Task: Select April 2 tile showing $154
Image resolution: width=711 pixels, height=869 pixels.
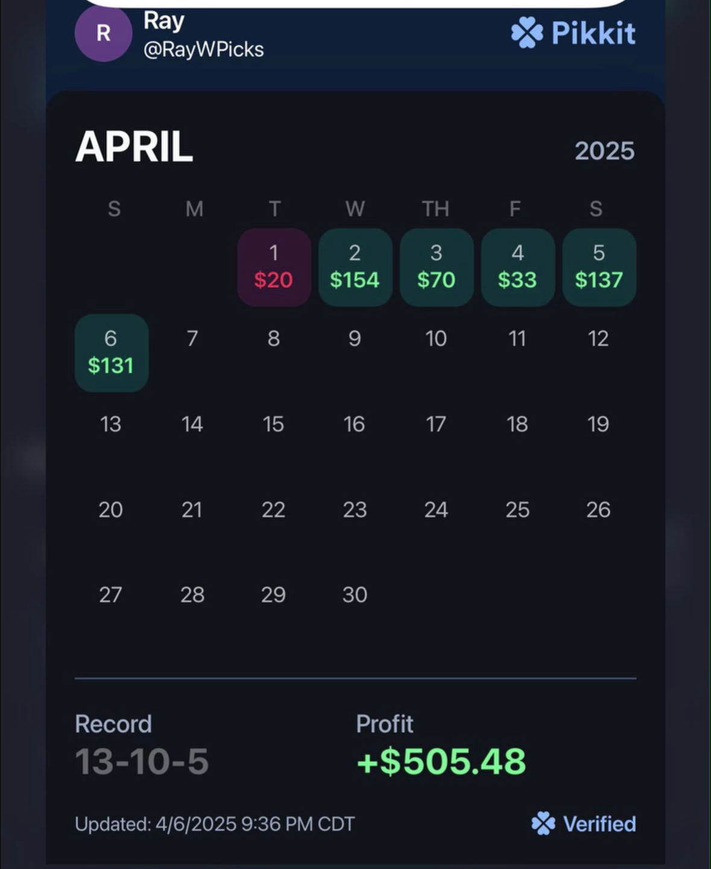Action: [x=355, y=267]
